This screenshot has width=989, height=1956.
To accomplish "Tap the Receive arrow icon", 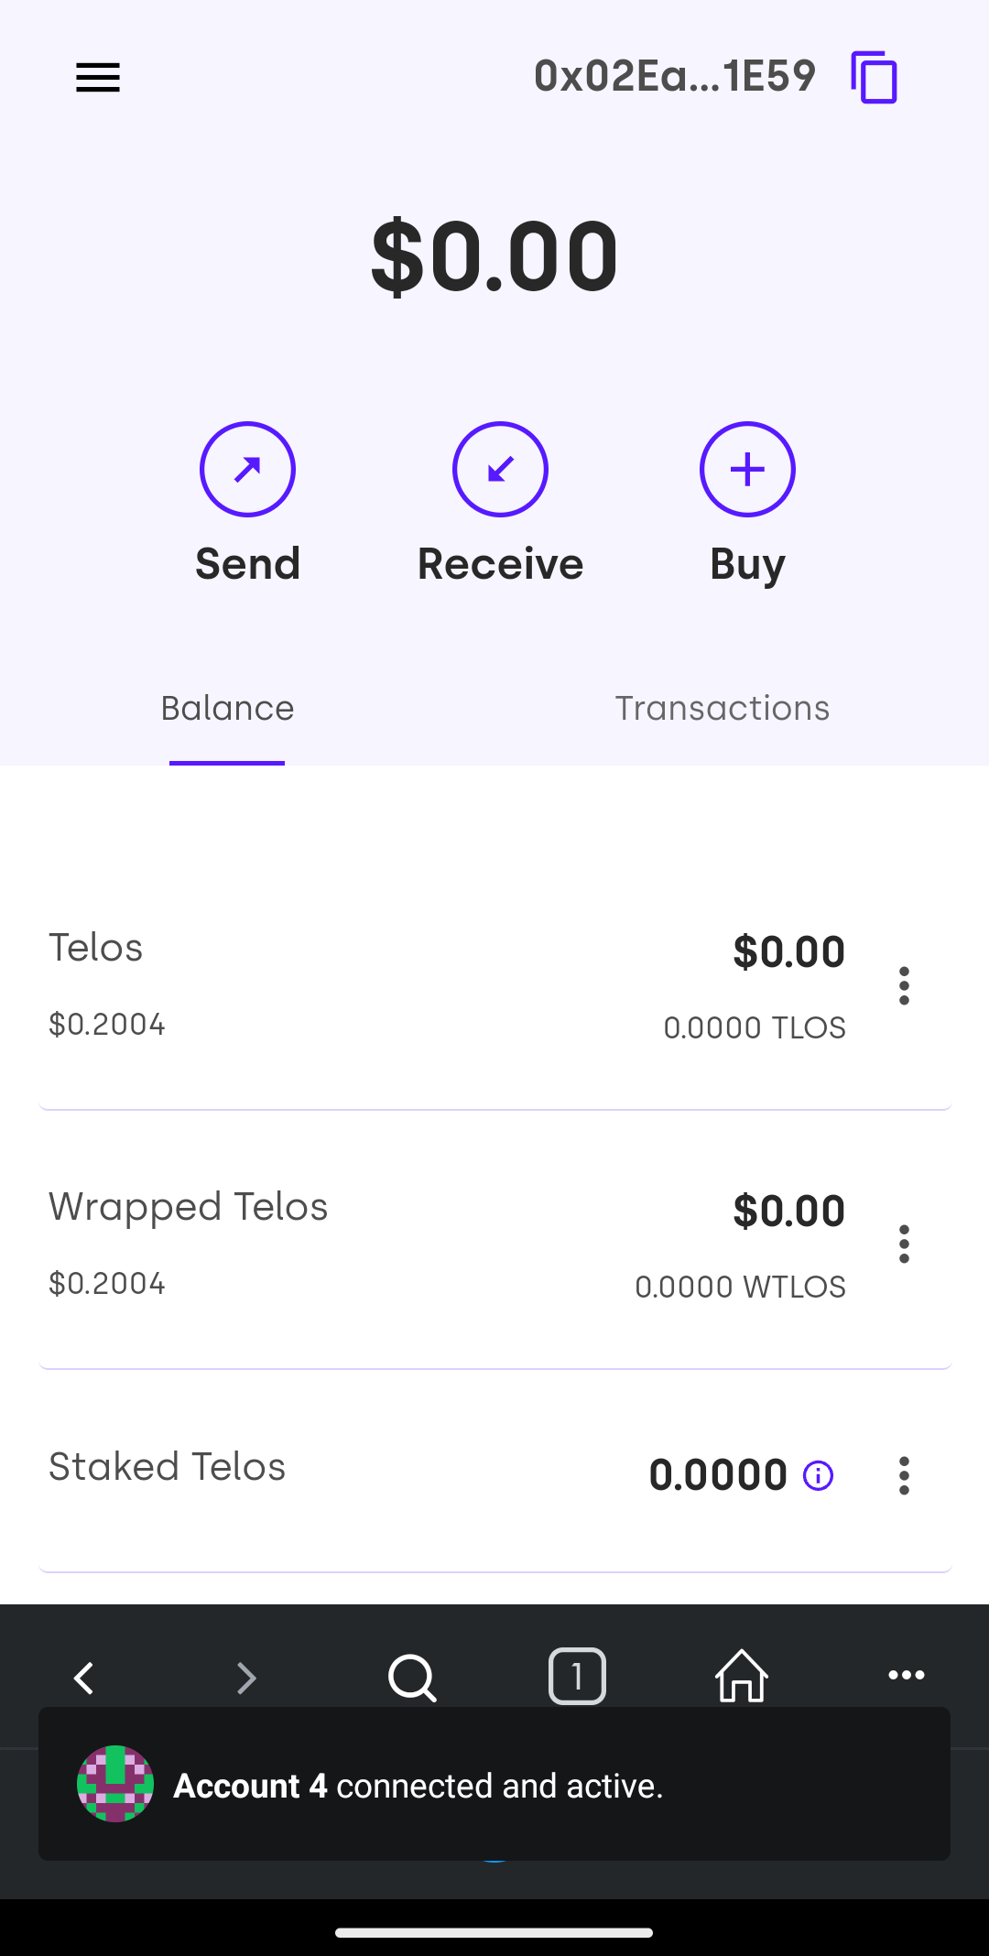I will click(x=500, y=470).
